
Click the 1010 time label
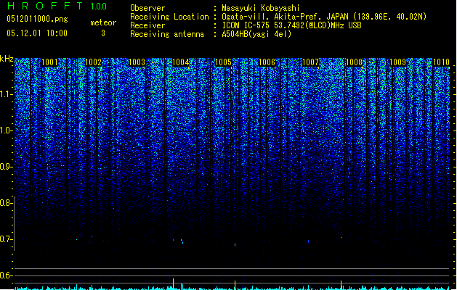(441, 62)
